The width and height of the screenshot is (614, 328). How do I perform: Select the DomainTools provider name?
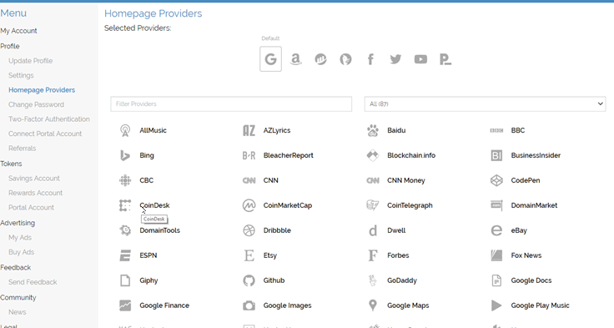160,230
